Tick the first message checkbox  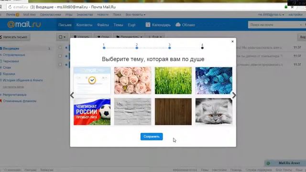coord(60,47)
